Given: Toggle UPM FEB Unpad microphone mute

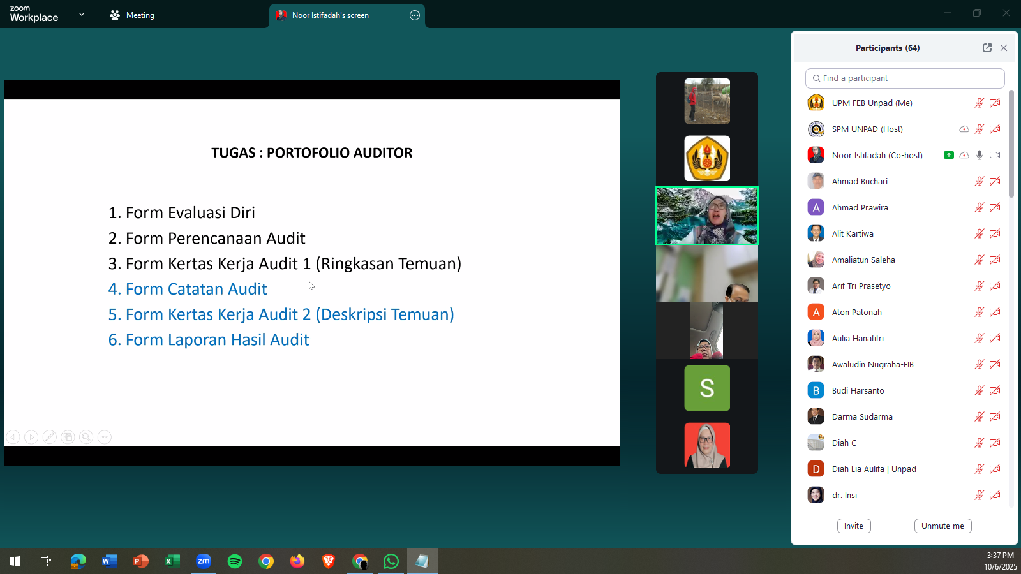Looking at the screenshot, I should (x=980, y=103).
